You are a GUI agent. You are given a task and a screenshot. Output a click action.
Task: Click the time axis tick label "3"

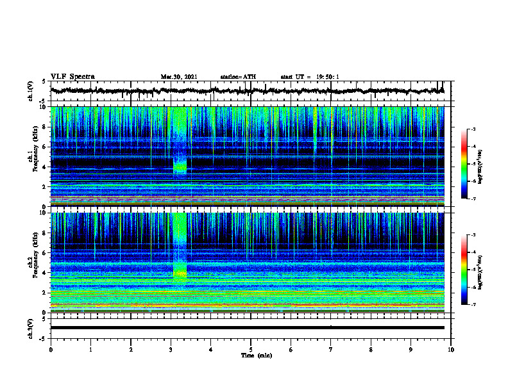(x=171, y=350)
